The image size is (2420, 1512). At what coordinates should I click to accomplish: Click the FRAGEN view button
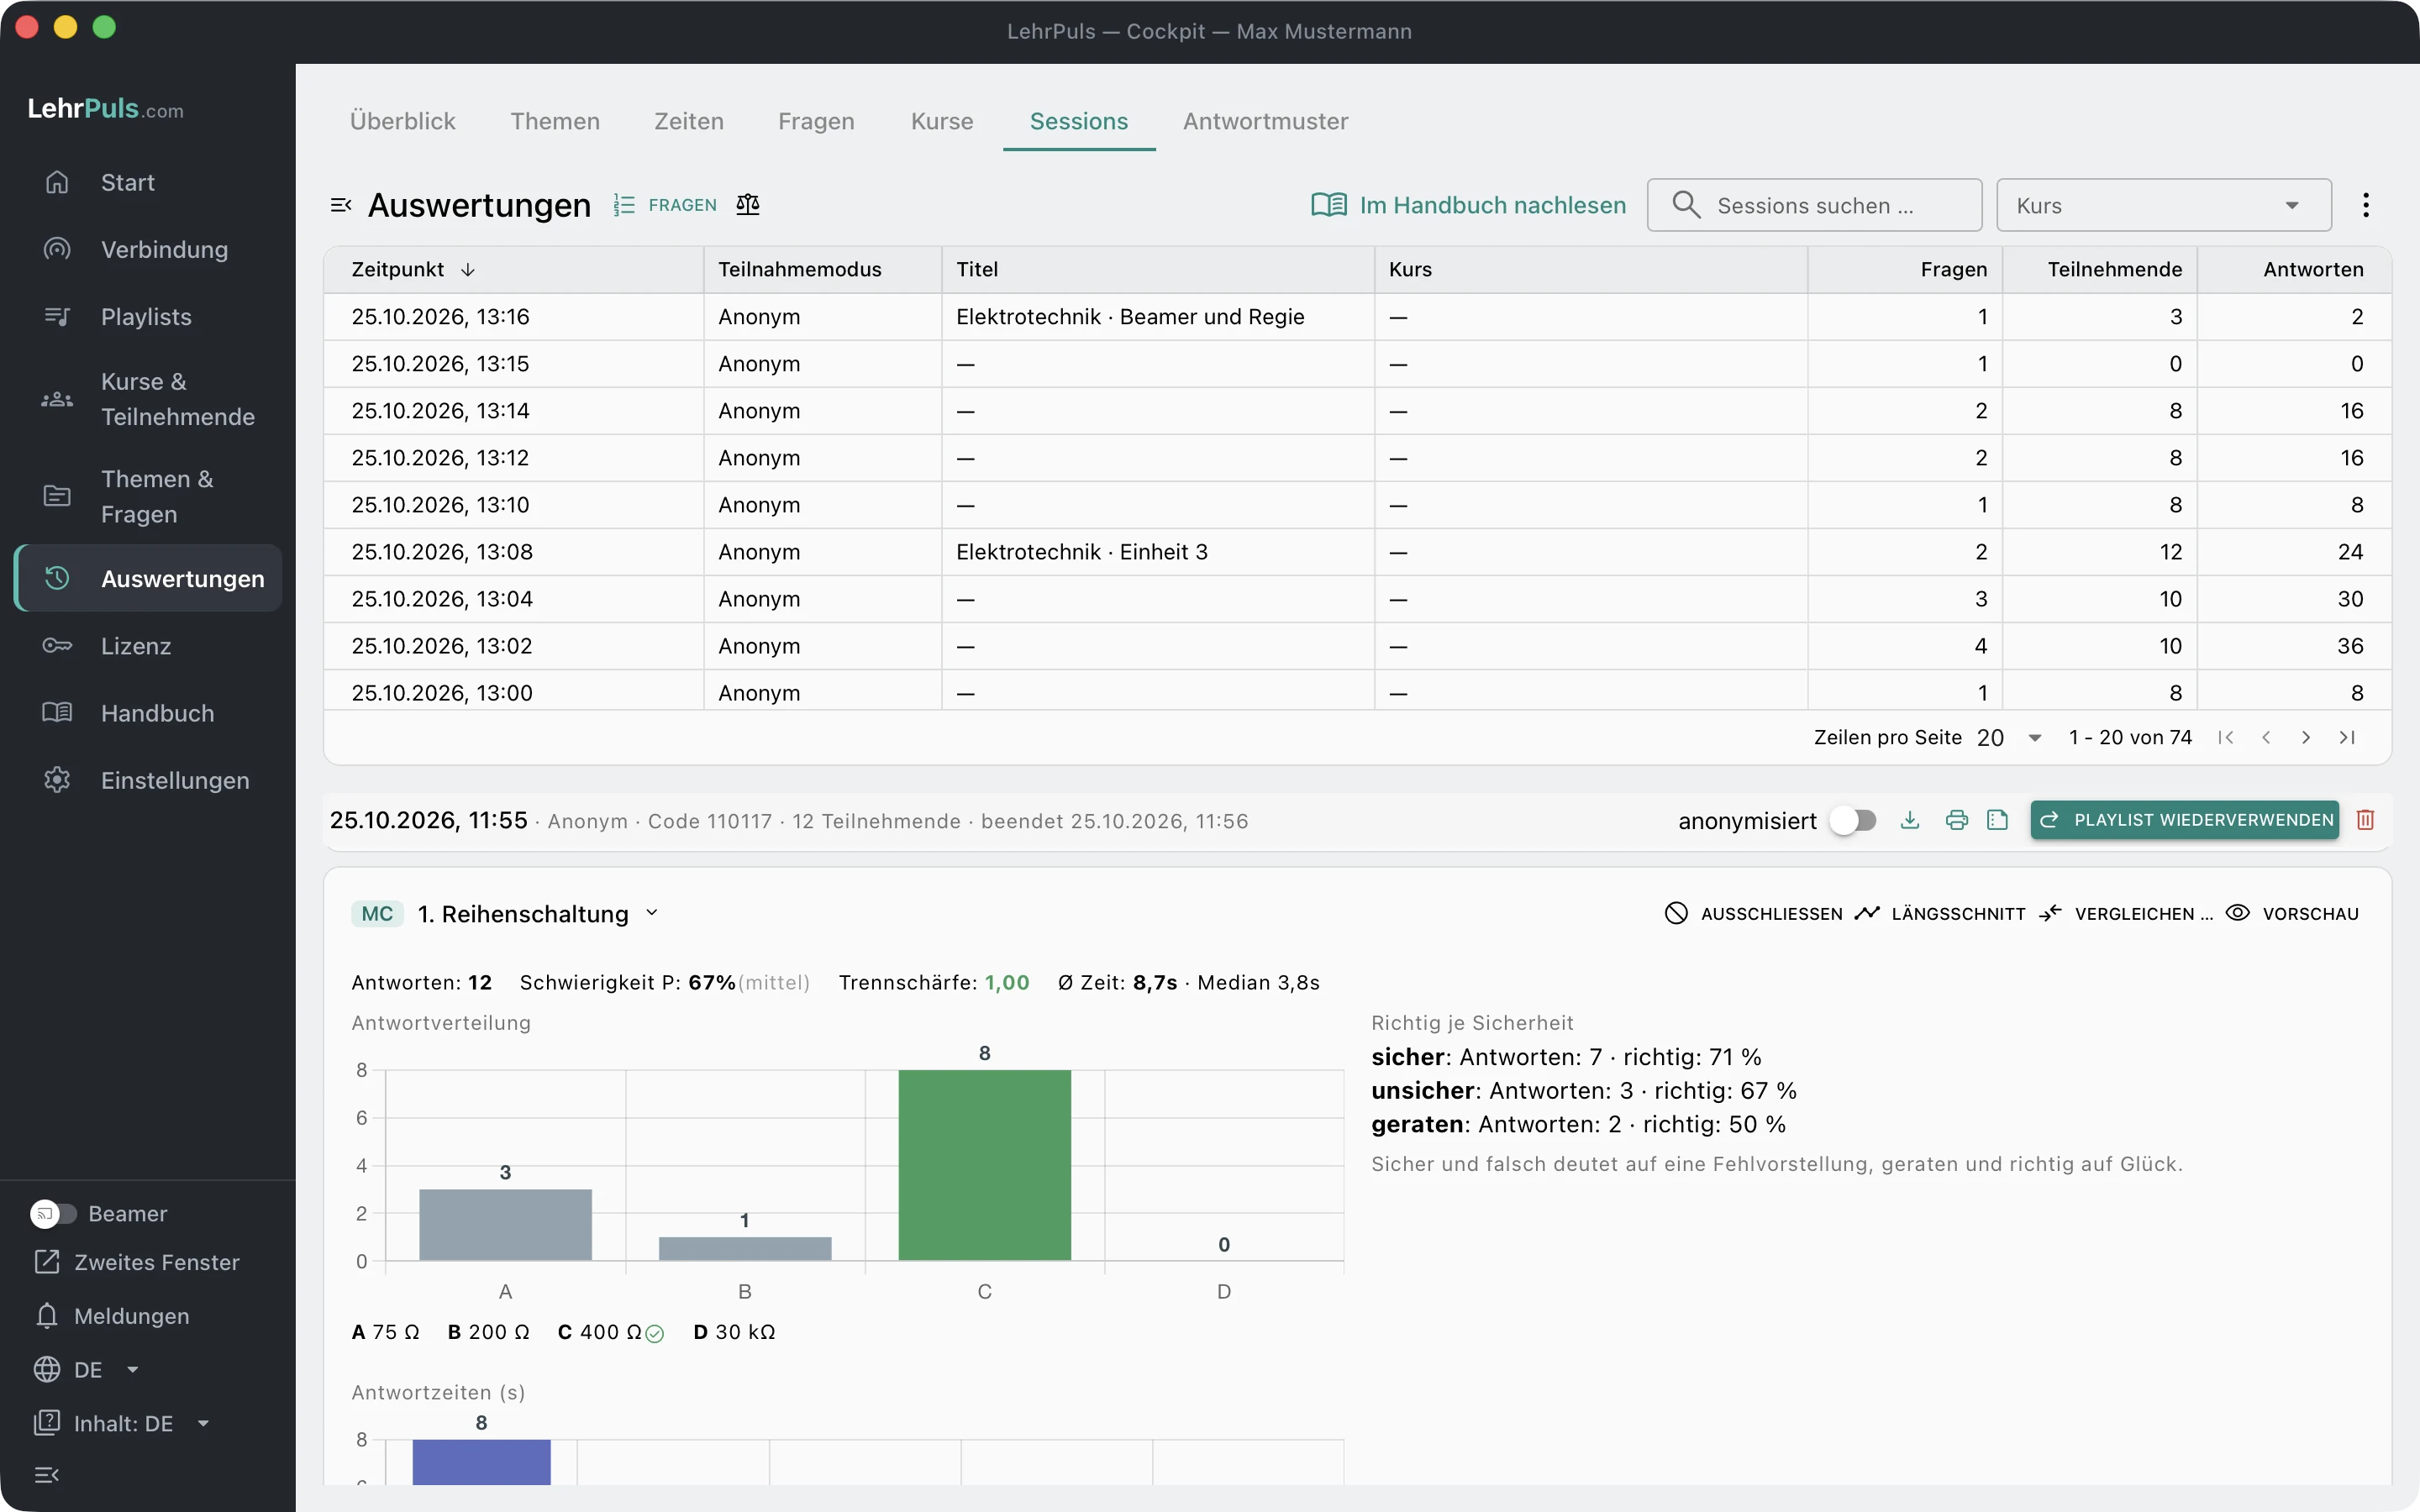(x=665, y=205)
